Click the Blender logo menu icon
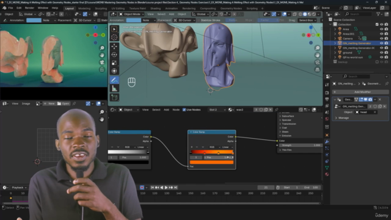Screen dimensions: 391x220 pyautogui.click(x=4, y=8)
